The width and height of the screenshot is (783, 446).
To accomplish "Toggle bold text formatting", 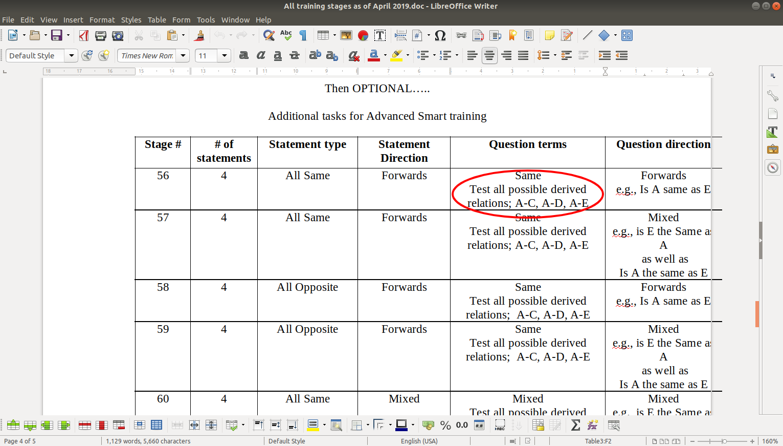I will click(244, 55).
